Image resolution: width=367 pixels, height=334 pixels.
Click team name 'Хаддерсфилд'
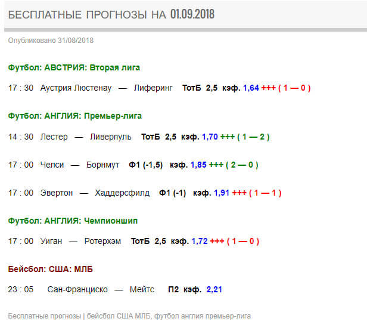(x=122, y=193)
